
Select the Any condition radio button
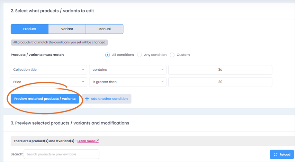[x=140, y=55]
